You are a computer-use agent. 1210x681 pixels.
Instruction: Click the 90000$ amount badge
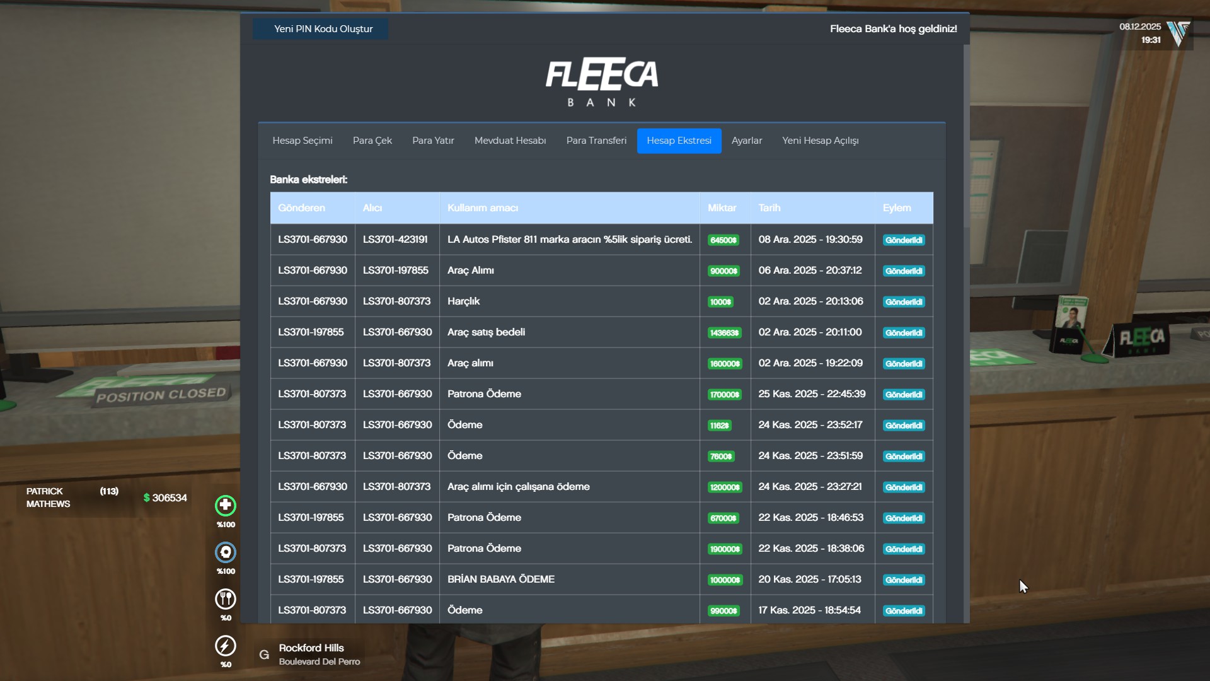(723, 271)
